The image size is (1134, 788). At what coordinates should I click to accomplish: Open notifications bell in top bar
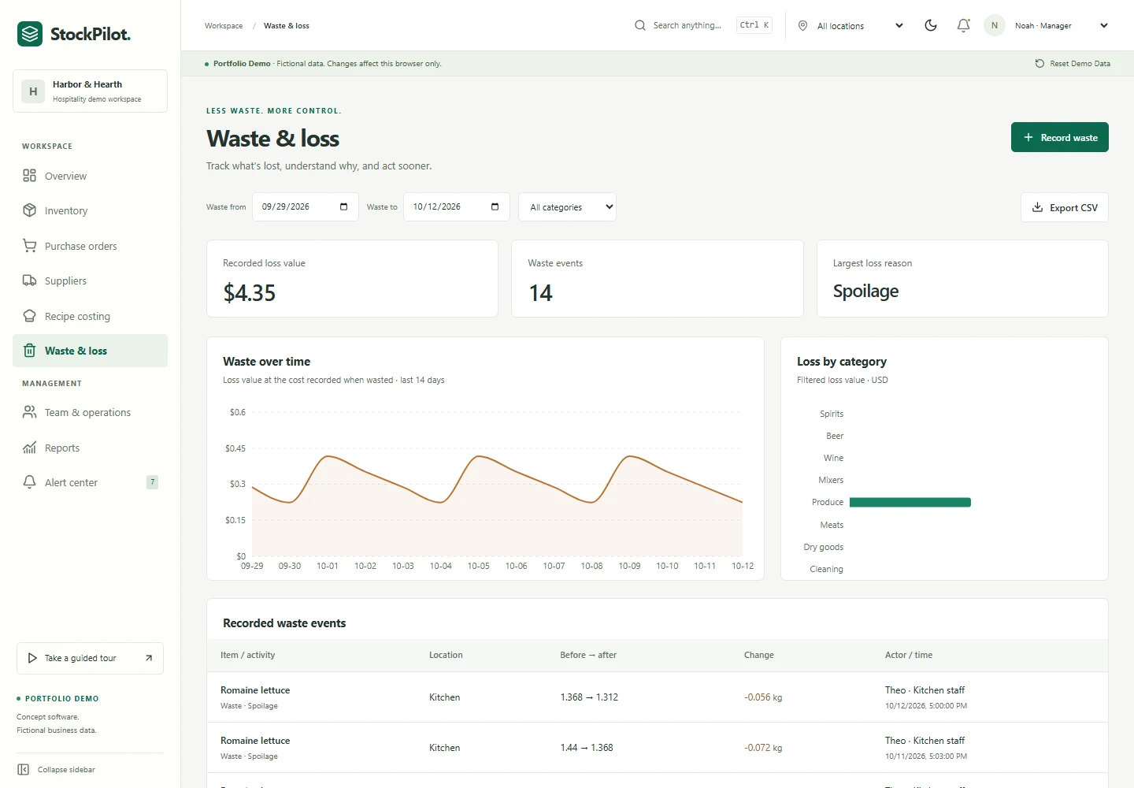(963, 25)
